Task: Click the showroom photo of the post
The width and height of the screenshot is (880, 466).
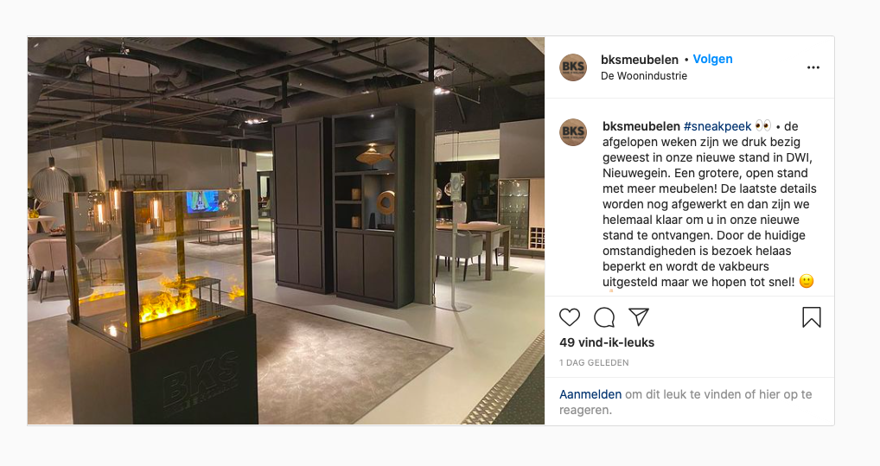Action: [x=285, y=231]
